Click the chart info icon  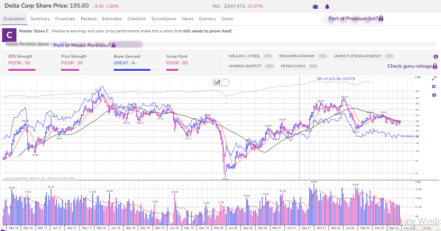point(434,95)
